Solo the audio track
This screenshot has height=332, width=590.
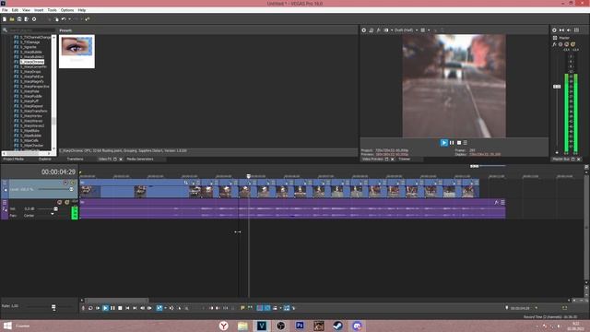(67, 203)
